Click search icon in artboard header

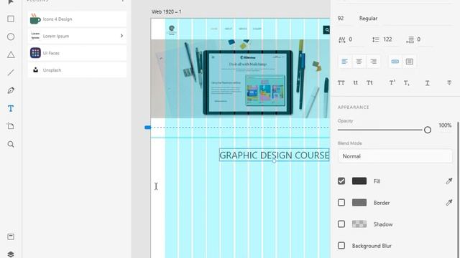(326, 30)
